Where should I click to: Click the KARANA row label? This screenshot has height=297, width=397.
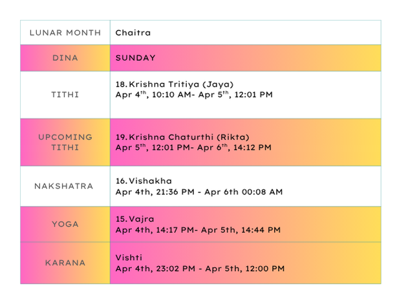[65, 263]
